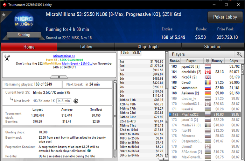Click the Prize Pool $25,720.10 value
Viewport: 245px width, 161px height.
tap(227, 37)
